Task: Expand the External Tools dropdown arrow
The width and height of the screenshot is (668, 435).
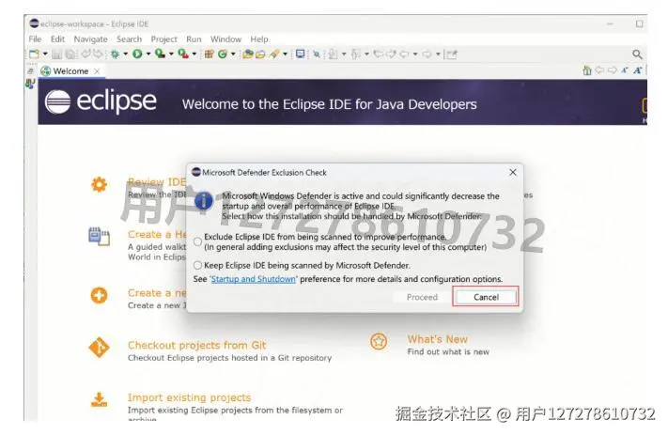Action: (194, 54)
